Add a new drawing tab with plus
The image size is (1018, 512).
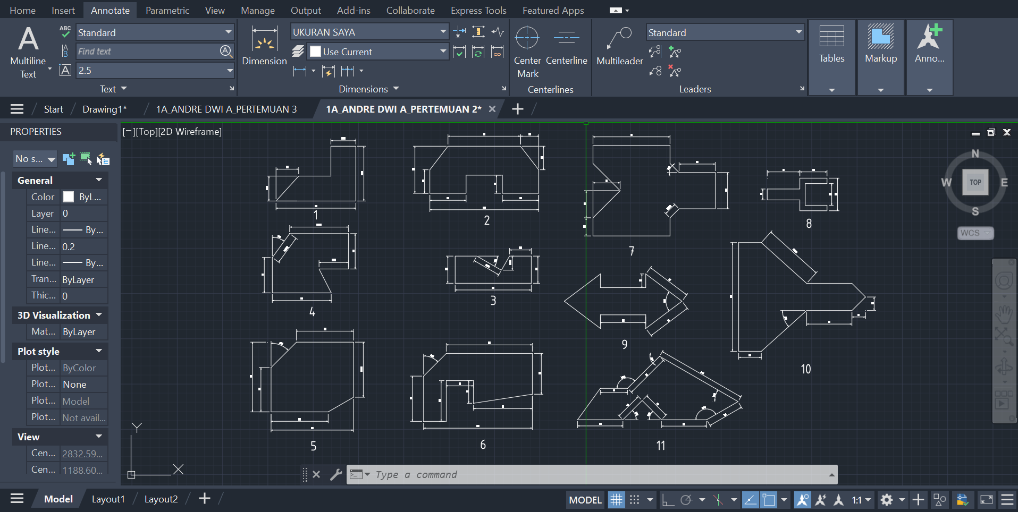[517, 109]
